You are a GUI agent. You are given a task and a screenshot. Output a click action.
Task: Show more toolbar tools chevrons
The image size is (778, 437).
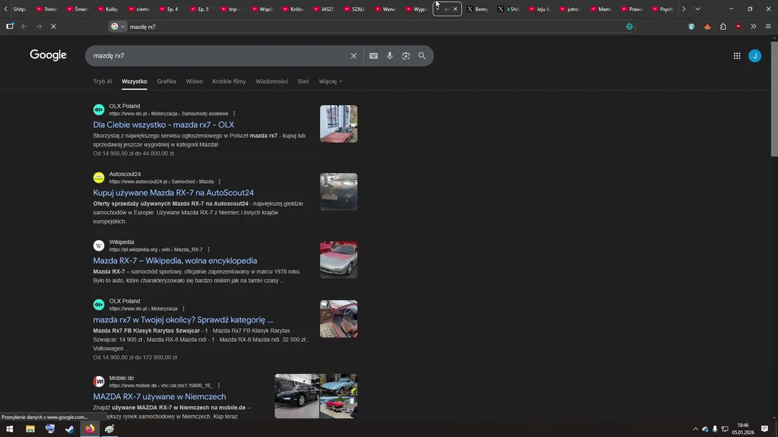[x=753, y=27]
